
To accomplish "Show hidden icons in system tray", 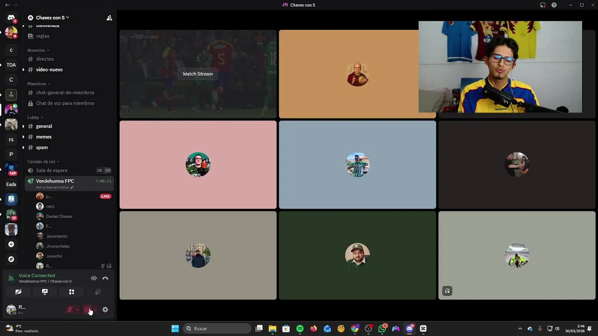I will click(x=520, y=329).
